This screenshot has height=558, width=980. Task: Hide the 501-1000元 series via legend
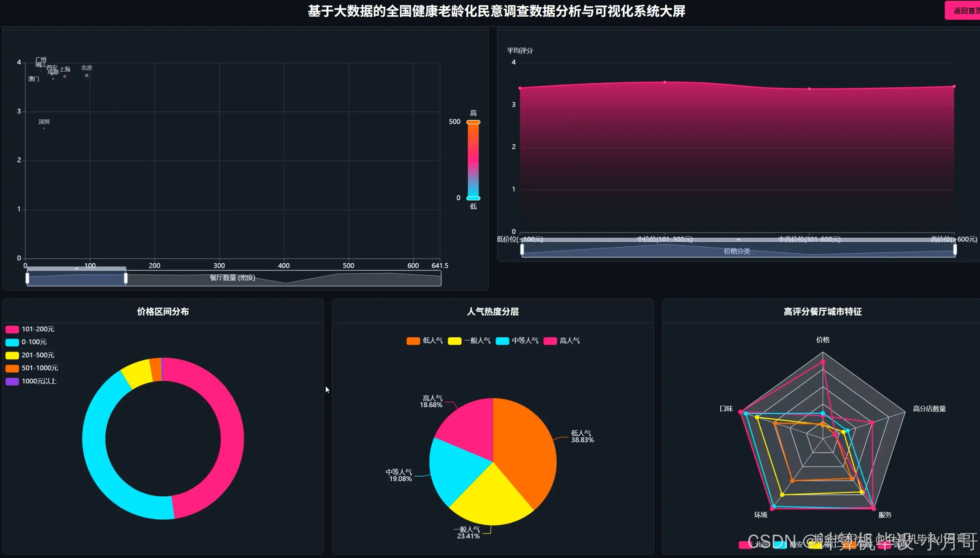click(12, 368)
